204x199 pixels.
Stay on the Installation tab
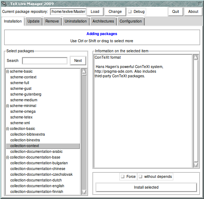[13, 21]
